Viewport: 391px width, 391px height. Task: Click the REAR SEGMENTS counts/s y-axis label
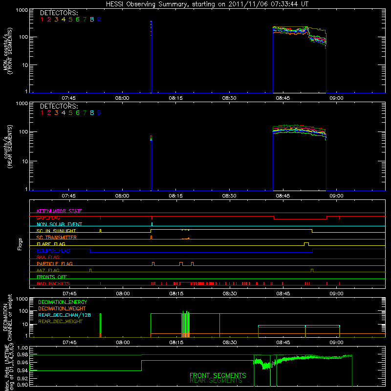point(7,147)
